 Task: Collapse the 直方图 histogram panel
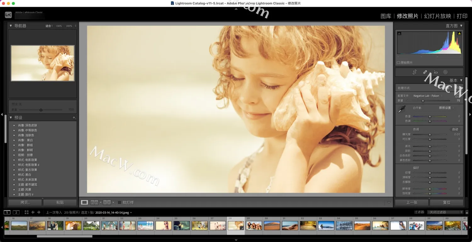(461, 26)
